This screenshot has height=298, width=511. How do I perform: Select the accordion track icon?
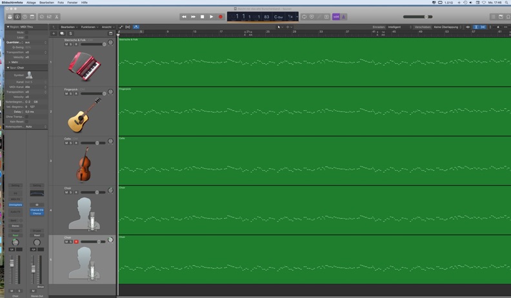(85, 66)
